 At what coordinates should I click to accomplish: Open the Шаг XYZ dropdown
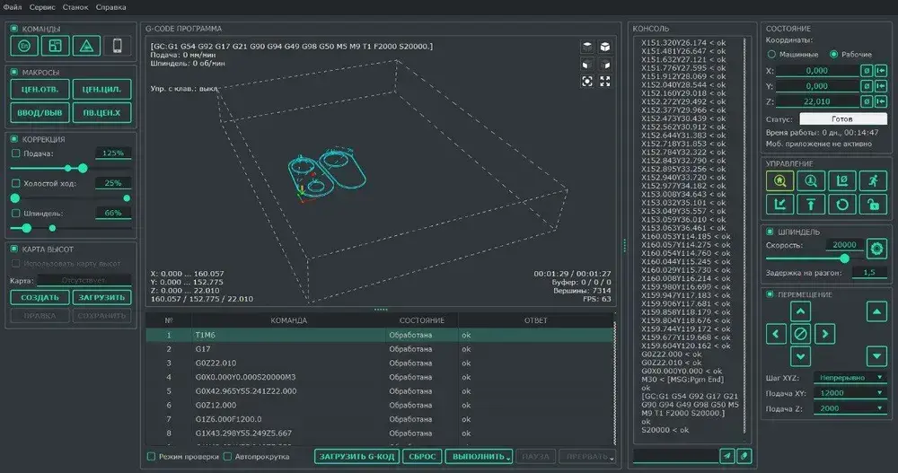coord(850,378)
